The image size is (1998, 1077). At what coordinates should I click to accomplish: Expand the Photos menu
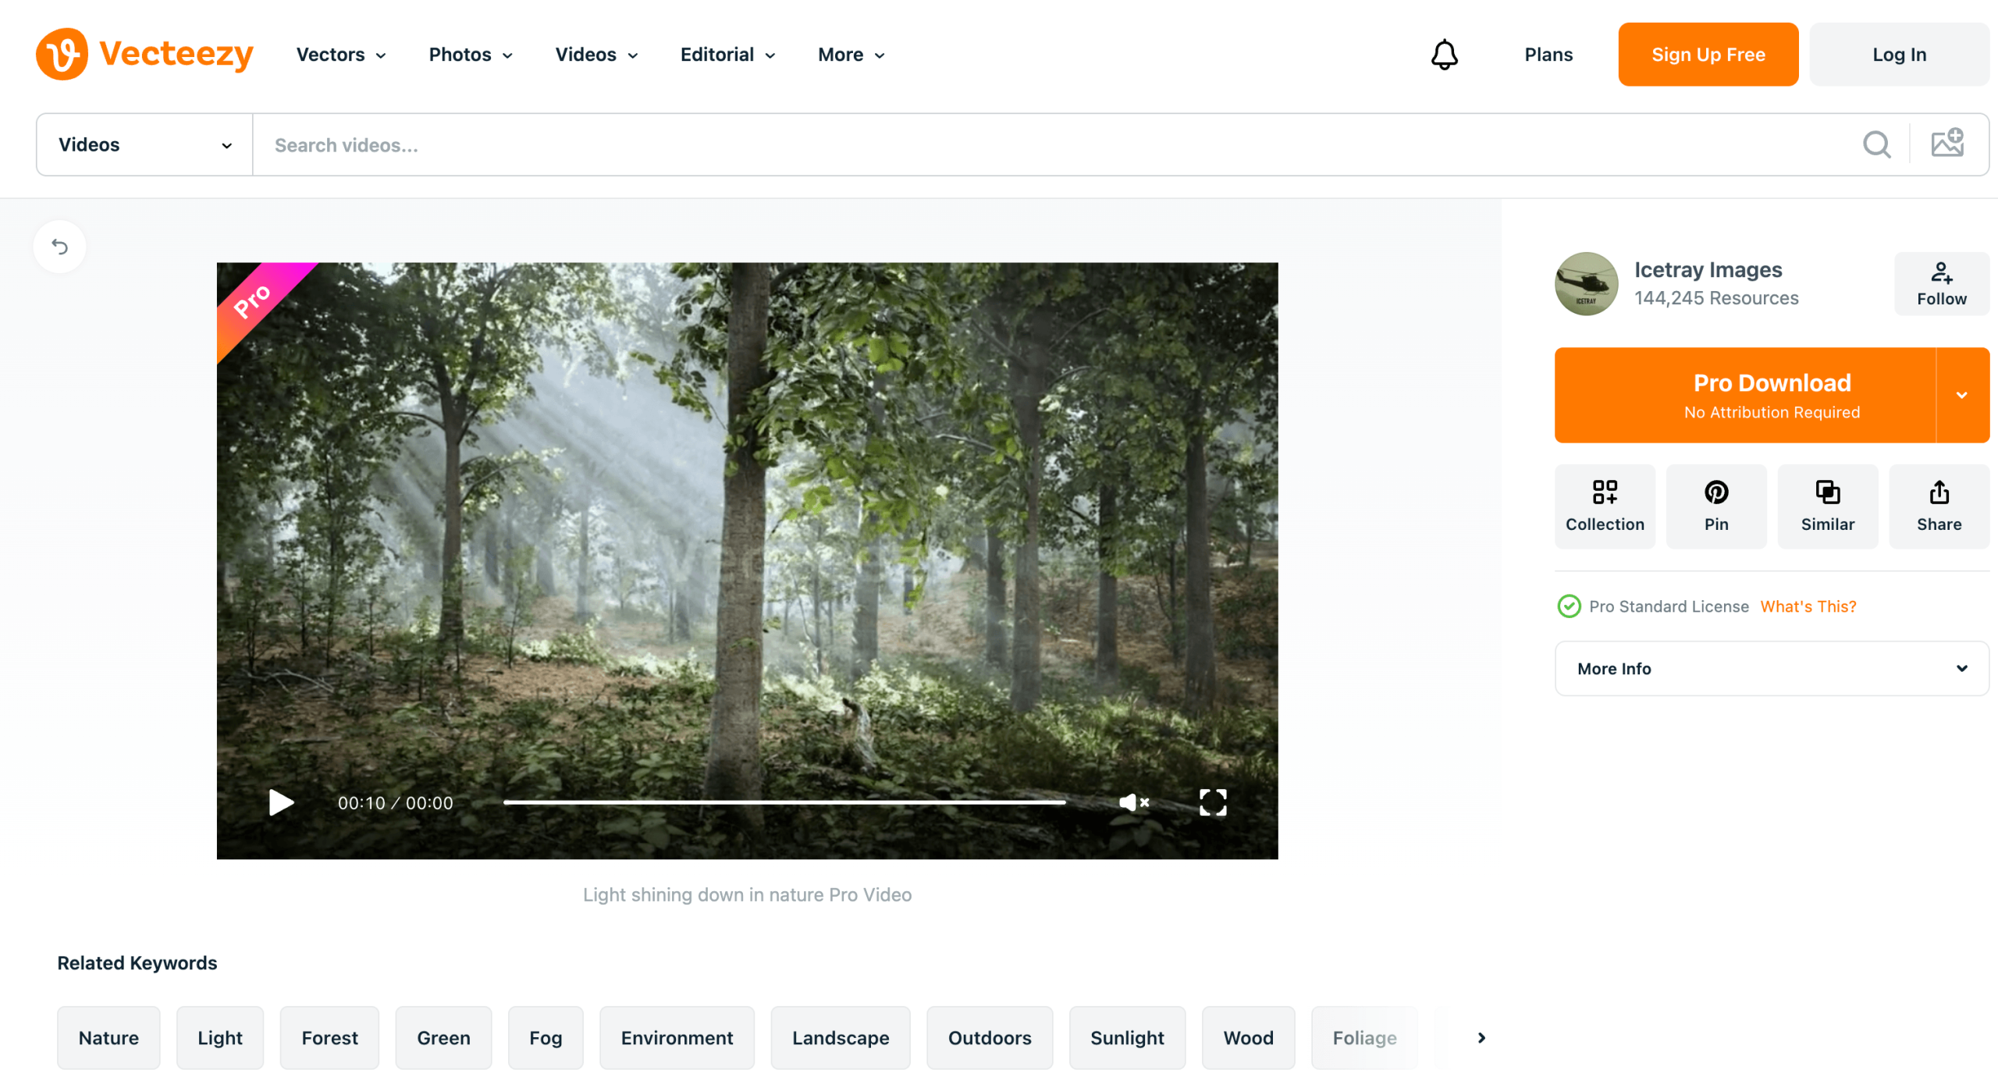471,55
